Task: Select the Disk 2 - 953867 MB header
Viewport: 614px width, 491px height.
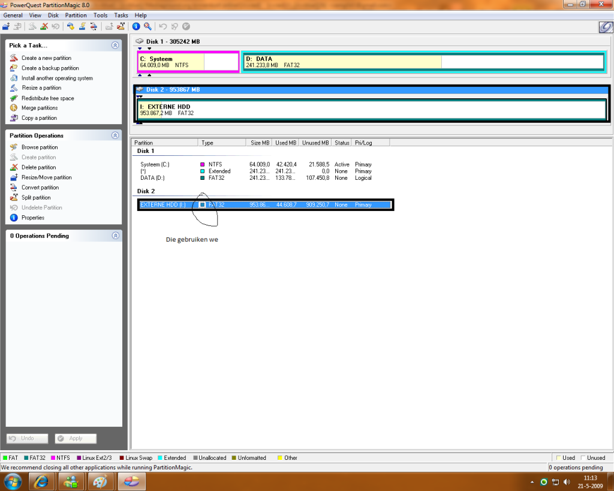Action: pyautogui.click(x=371, y=90)
